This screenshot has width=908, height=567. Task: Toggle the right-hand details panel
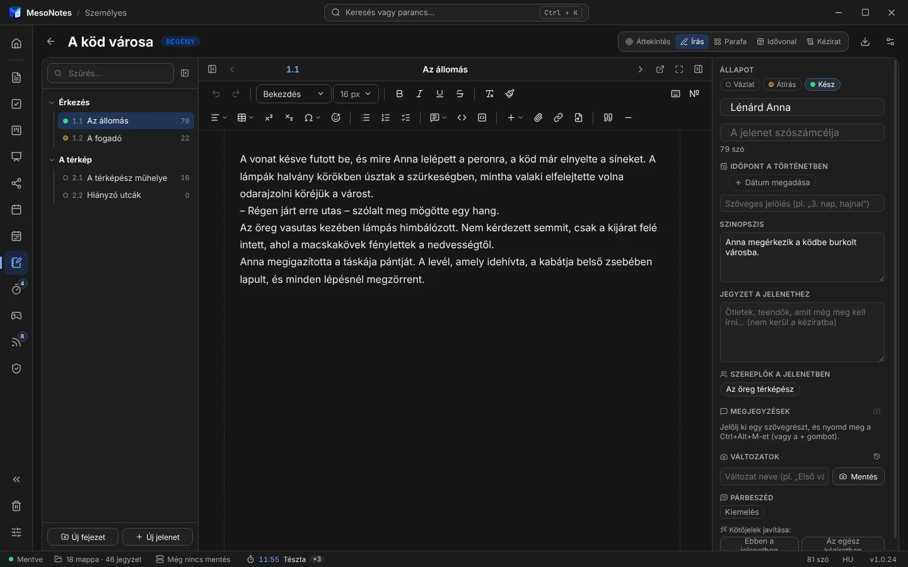tap(699, 69)
